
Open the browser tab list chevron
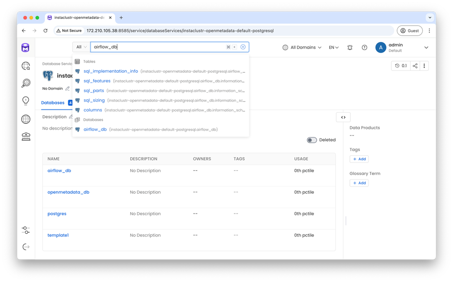point(430,18)
